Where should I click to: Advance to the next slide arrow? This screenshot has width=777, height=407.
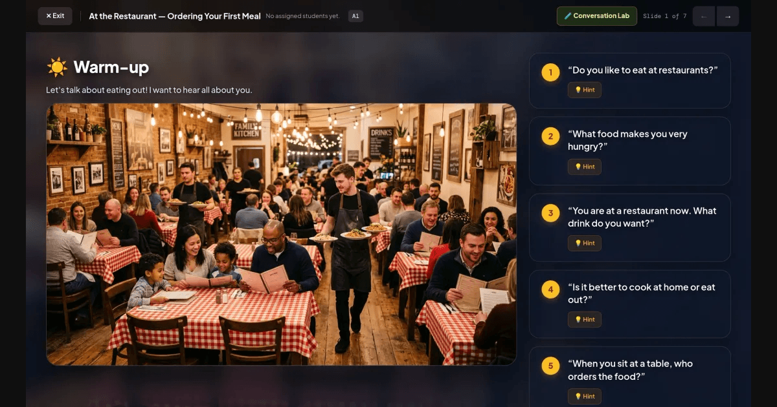pyautogui.click(x=728, y=16)
